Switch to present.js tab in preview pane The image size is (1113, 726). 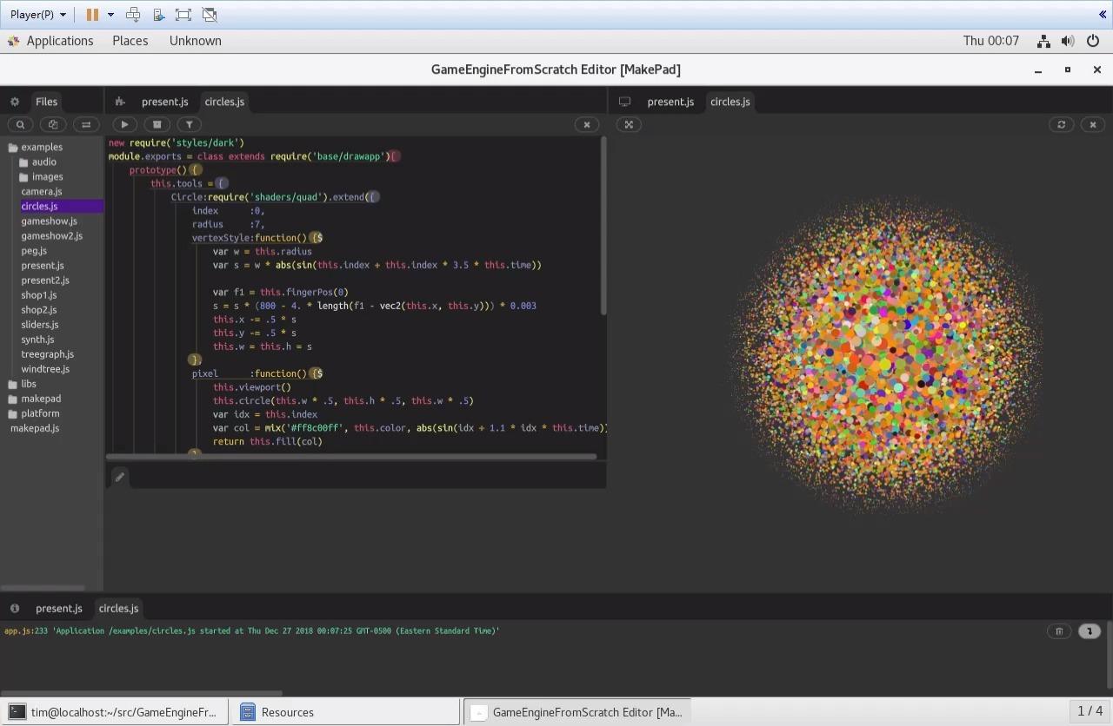coord(670,102)
